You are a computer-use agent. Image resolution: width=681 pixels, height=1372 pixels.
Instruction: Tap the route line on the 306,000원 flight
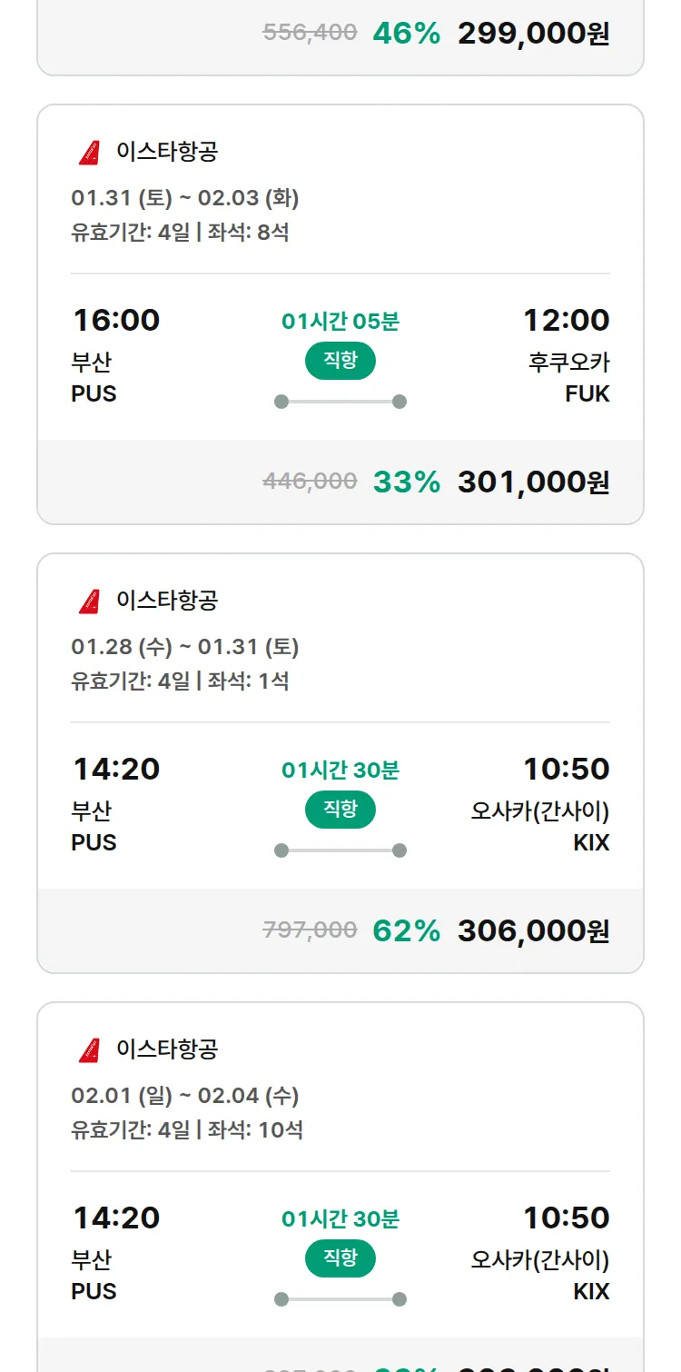click(340, 850)
